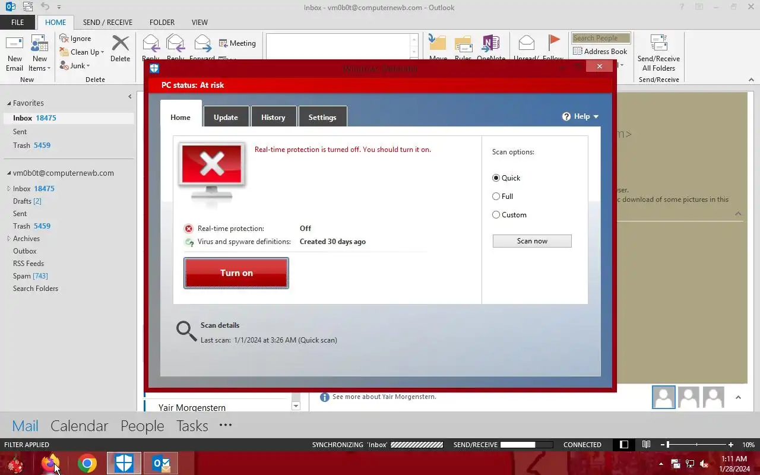Expand the Archives folder
The image size is (760, 475).
coord(9,239)
